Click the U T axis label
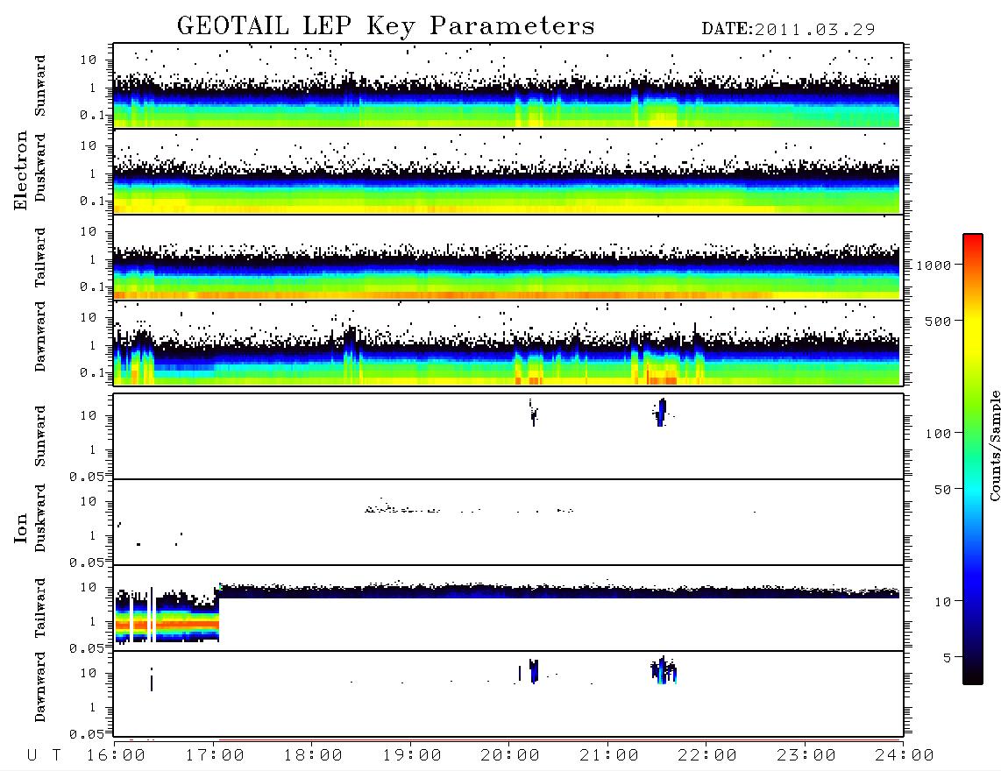Image resolution: width=1001 pixels, height=771 pixels. (x=44, y=756)
